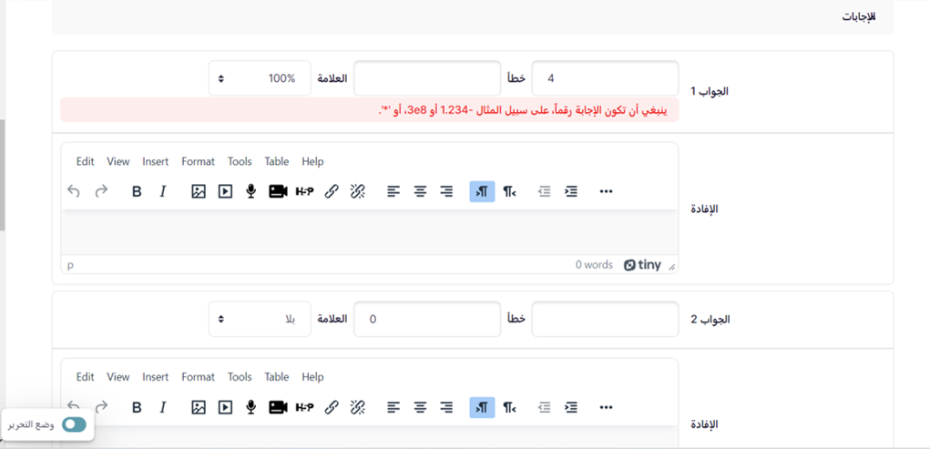Open grade dropdown showing 100%
This screenshot has width=930, height=449.
[x=260, y=78]
